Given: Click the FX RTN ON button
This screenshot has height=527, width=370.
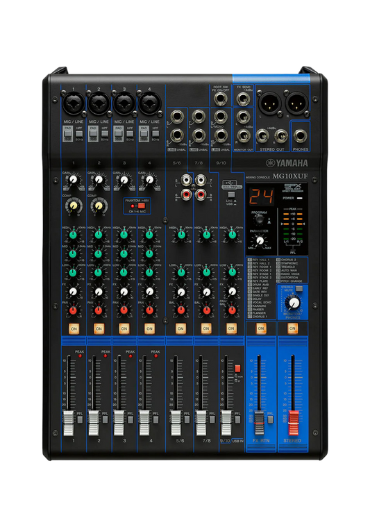Looking at the screenshot, I should [261, 328].
